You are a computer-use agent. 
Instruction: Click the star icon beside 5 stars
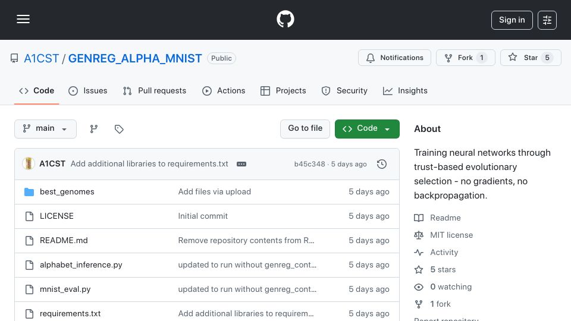[x=419, y=270]
